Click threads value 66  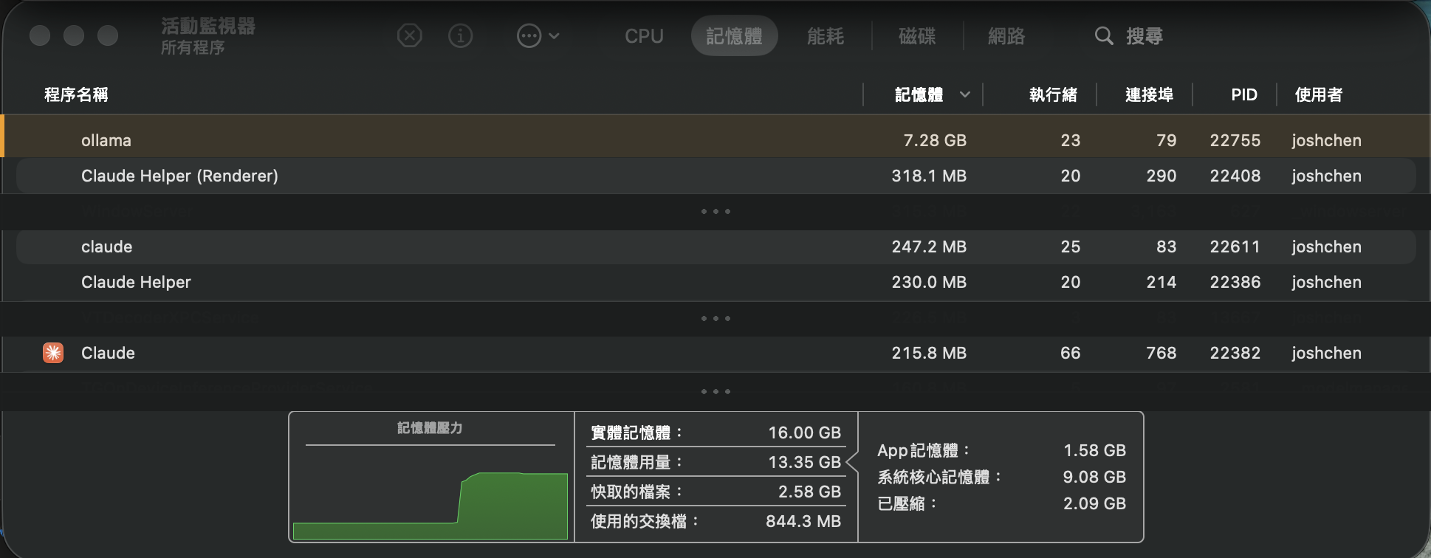tap(1070, 353)
